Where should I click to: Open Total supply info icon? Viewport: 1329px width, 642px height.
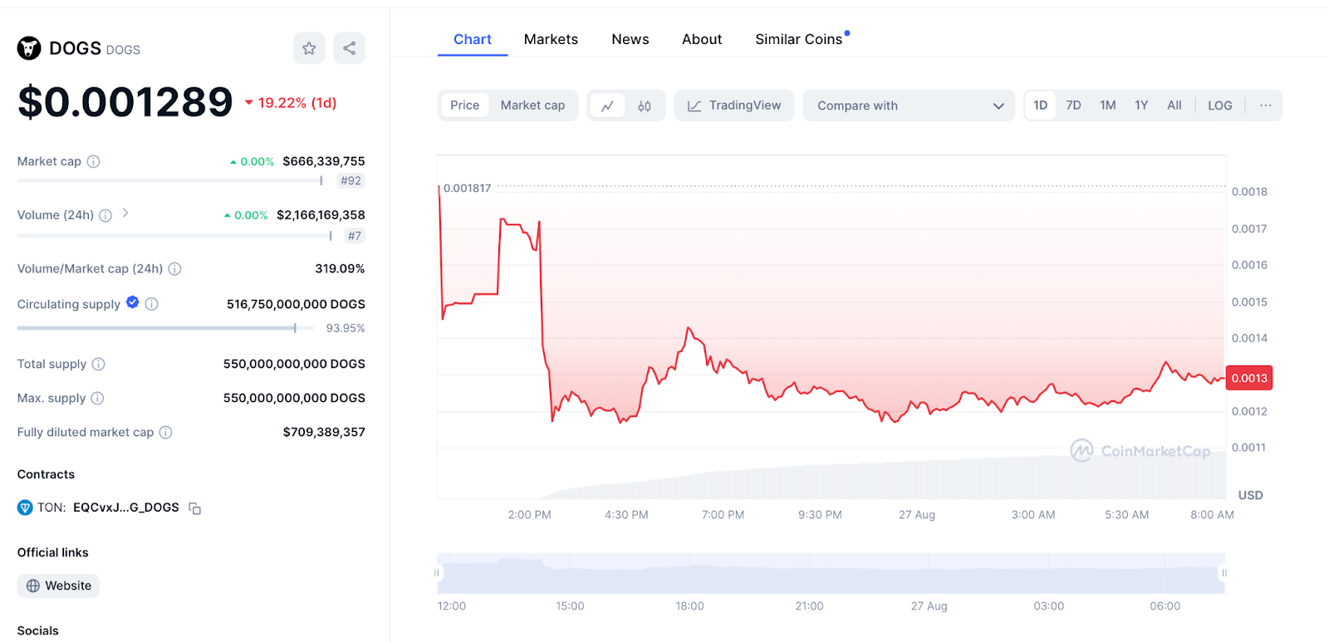(98, 364)
